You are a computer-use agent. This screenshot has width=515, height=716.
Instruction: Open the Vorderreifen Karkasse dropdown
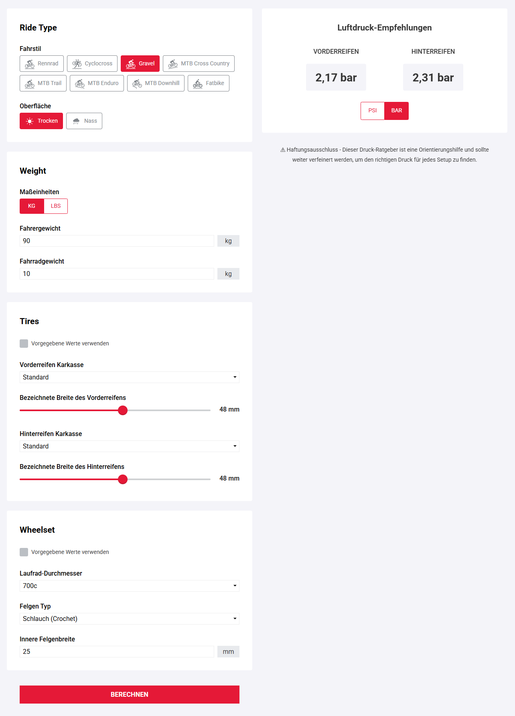point(129,377)
